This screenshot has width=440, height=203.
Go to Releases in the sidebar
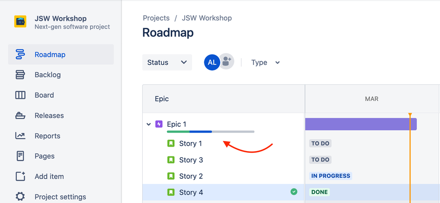pyautogui.click(x=61, y=115)
